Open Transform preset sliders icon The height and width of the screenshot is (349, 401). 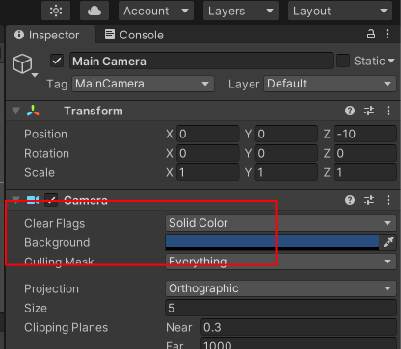[369, 111]
